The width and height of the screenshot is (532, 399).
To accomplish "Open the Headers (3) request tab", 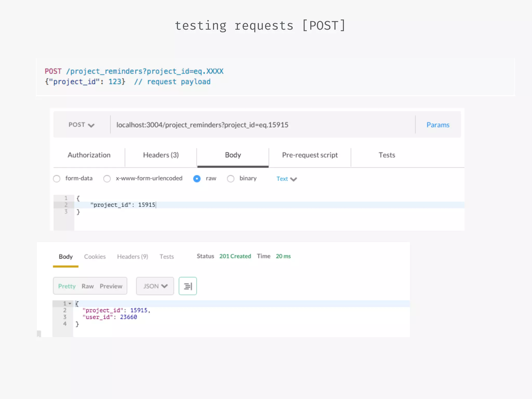I will pos(161,155).
